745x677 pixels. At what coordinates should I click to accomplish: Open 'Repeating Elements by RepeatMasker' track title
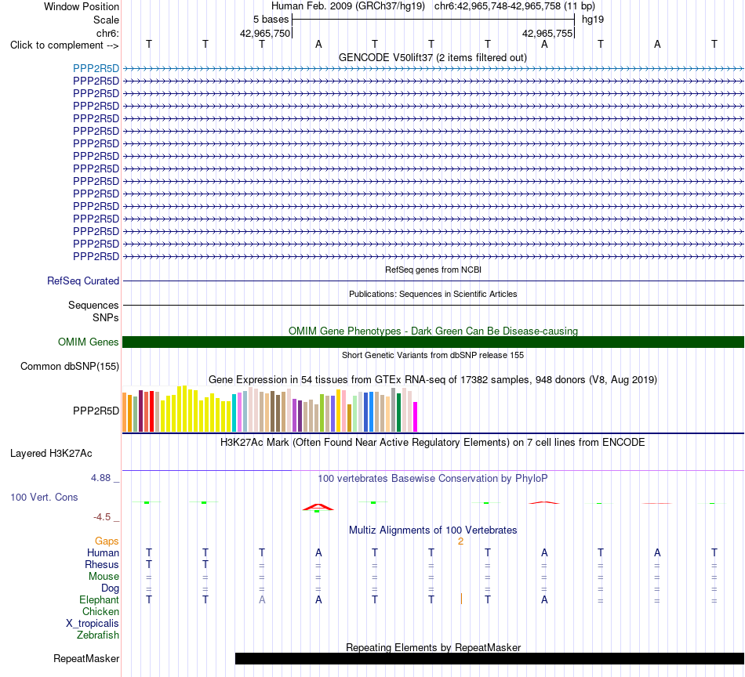(433, 647)
